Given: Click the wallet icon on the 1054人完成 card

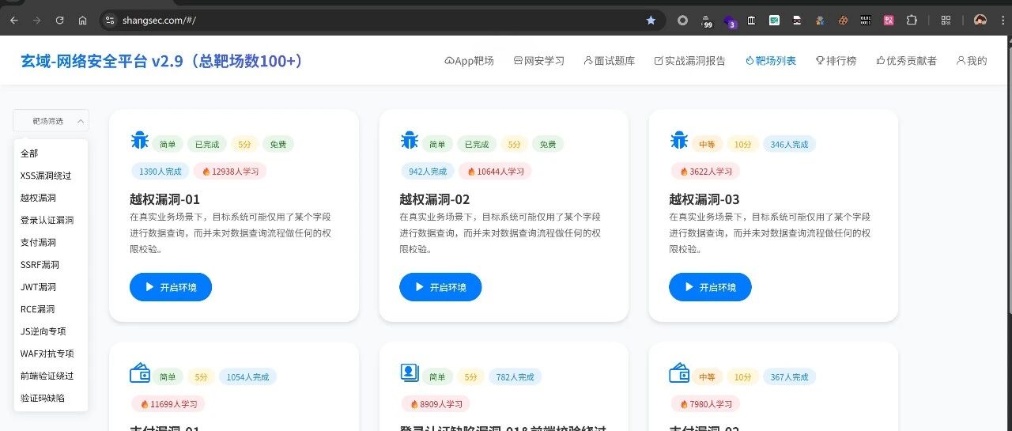Looking at the screenshot, I should coord(139,373).
